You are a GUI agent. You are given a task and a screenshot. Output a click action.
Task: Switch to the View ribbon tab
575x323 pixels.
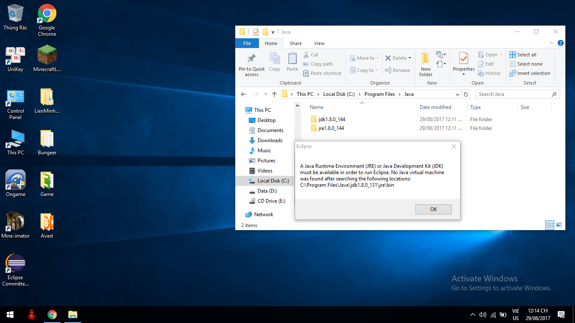[319, 43]
